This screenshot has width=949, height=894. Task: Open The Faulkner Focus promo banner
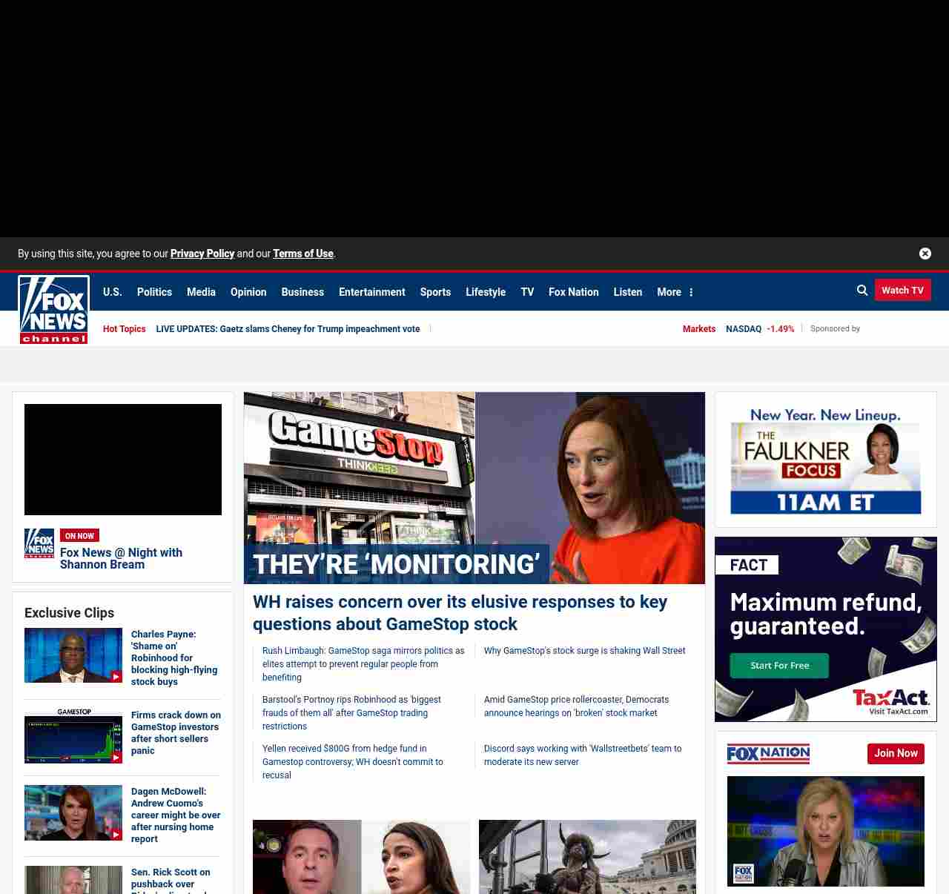pos(825,460)
